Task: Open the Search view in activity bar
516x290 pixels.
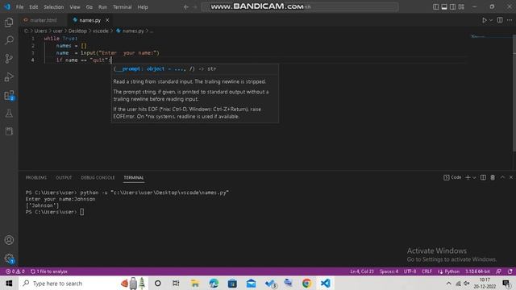Action: point(9,40)
